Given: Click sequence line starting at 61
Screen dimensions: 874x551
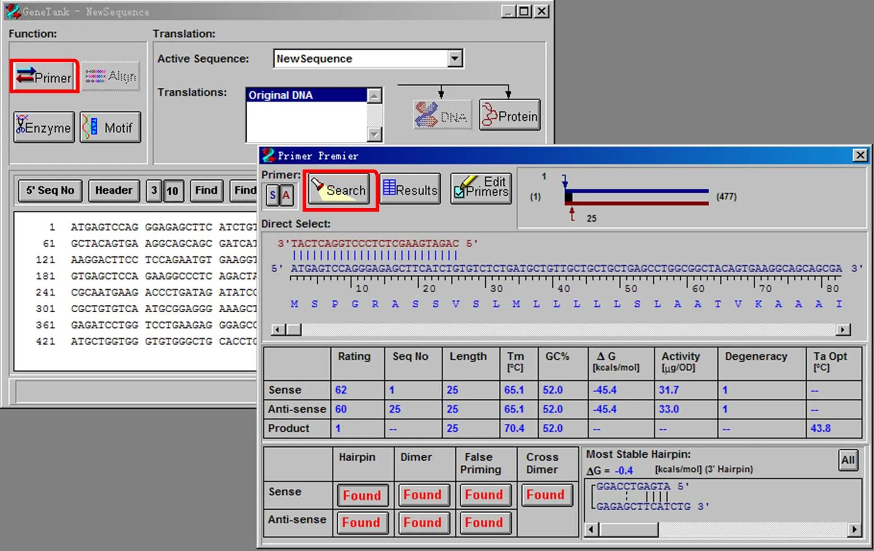Looking at the screenshot, I should click(x=150, y=244).
